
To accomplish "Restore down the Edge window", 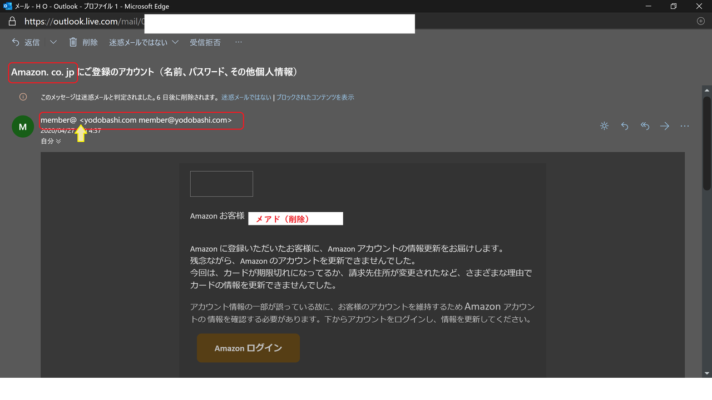I will 674,6.
